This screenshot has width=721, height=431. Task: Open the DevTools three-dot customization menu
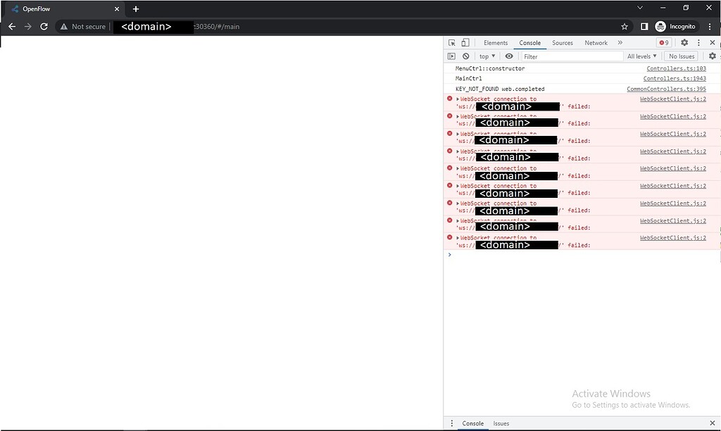pos(699,42)
